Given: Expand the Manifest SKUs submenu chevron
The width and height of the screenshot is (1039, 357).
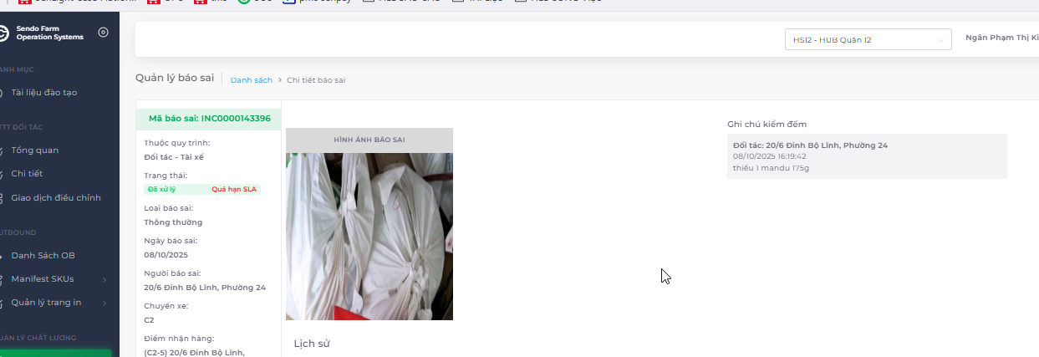Looking at the screenshot, I should coord(104,279).
